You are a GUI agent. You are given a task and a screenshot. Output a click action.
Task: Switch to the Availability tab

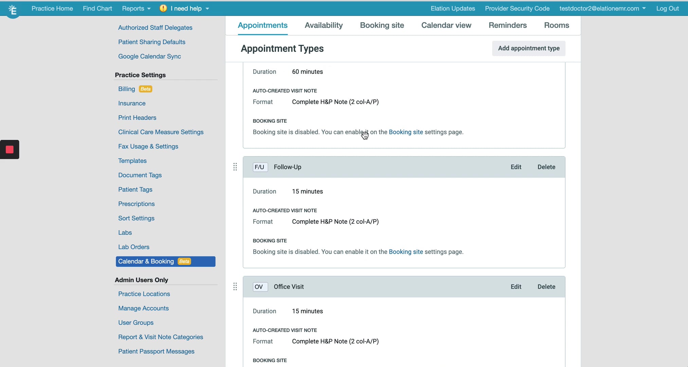pos(324,25)
